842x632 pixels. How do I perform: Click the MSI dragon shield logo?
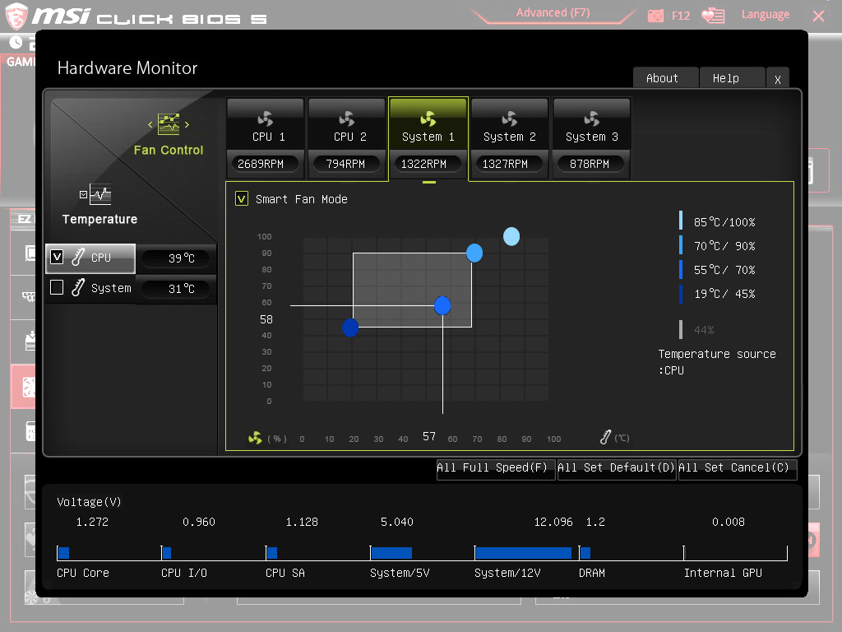coord(16,16)
